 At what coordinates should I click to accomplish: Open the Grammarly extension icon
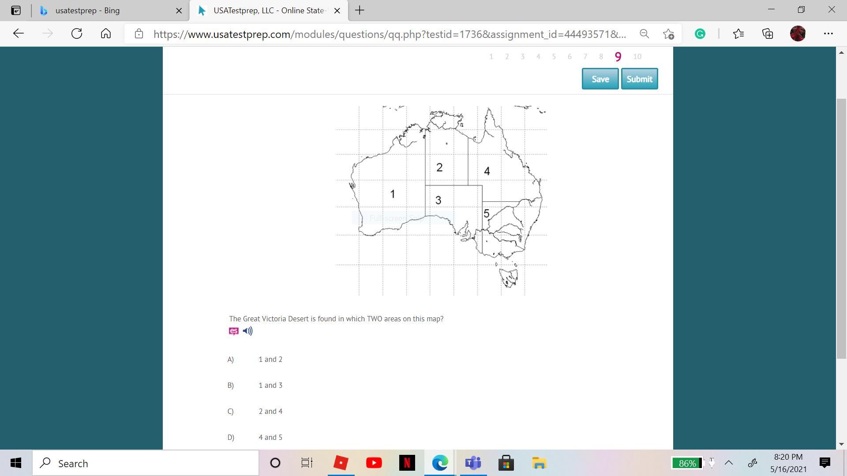click(x=700, y=34)
